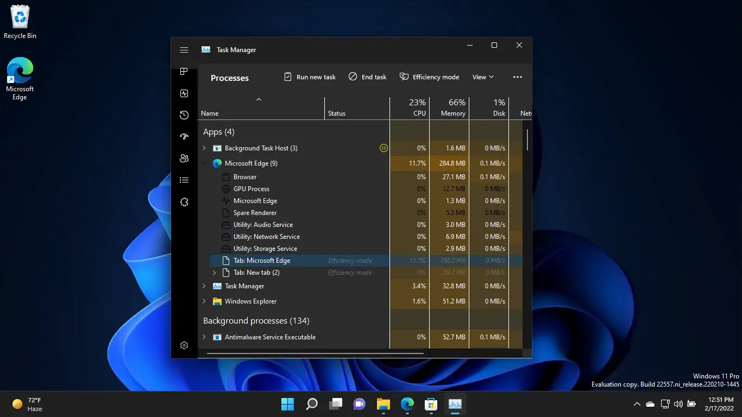The height and width of the screenshot is (417, 742).
Task: Open taskbar Search magnifier
Action: 312,404
